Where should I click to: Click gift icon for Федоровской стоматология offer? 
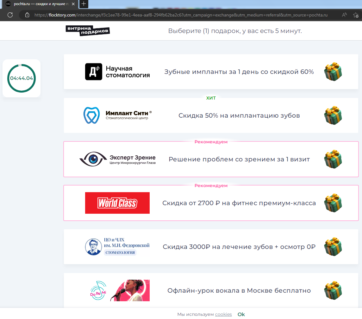pyautogui.click(x=333, y=247)
